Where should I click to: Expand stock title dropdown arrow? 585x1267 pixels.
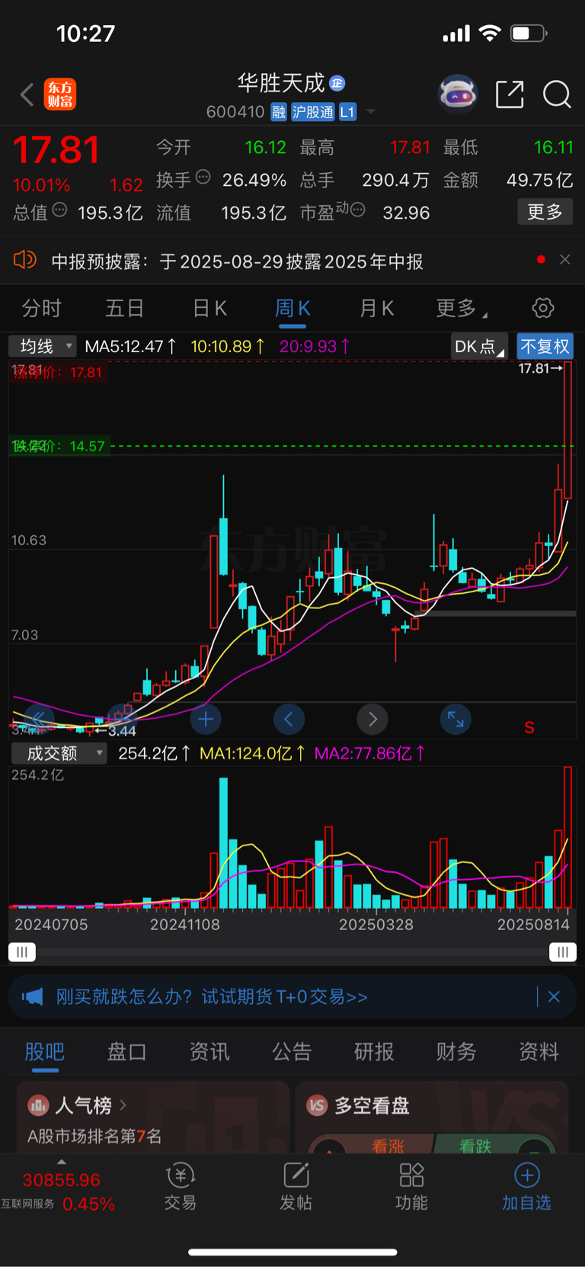[371, 112]
